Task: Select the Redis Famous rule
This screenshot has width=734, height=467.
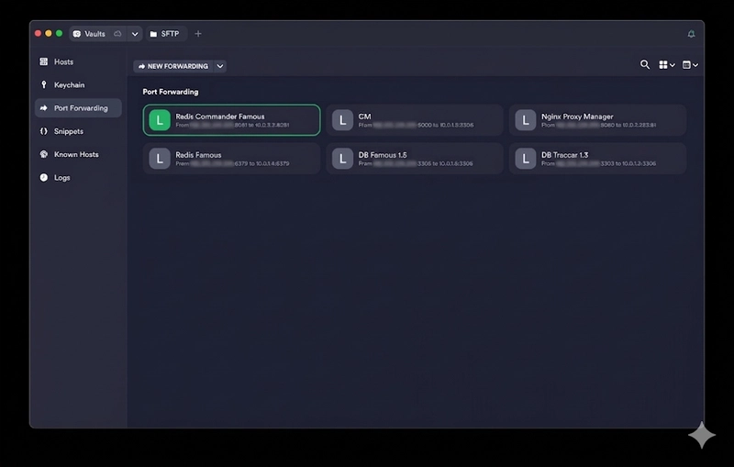Action: 232,159
